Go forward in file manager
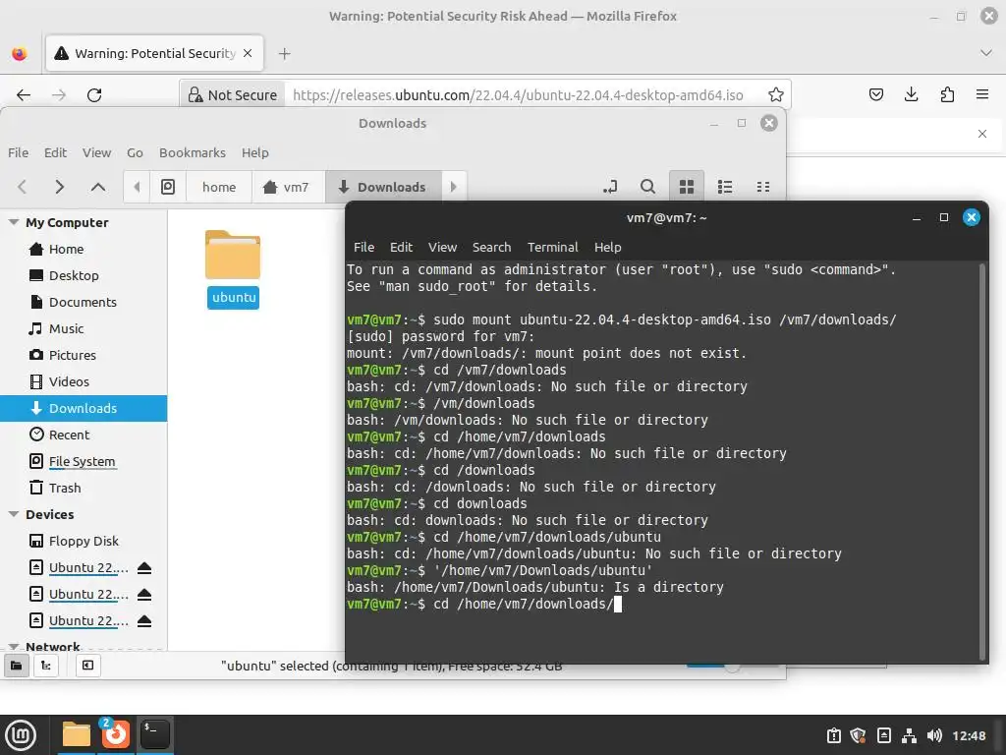This screenshot has height=755, width=1006. click(60, 187)
